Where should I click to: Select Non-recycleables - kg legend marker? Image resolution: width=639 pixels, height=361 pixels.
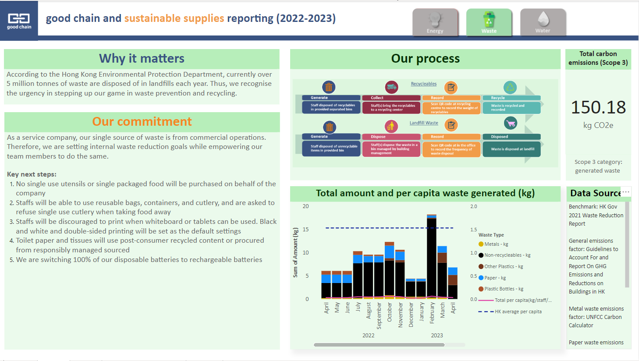point(481,255)
